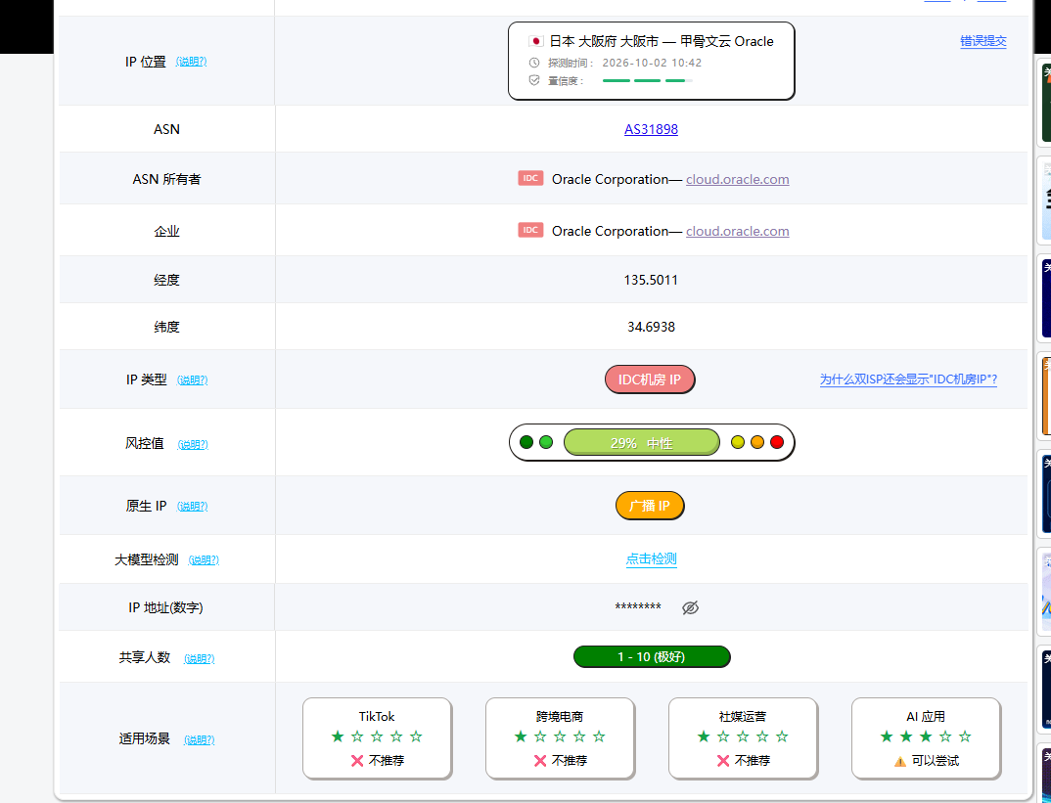Select the TikTok scenario card title
The image size is (1051, 803).
pyautogui.click(x=377, y=717)
